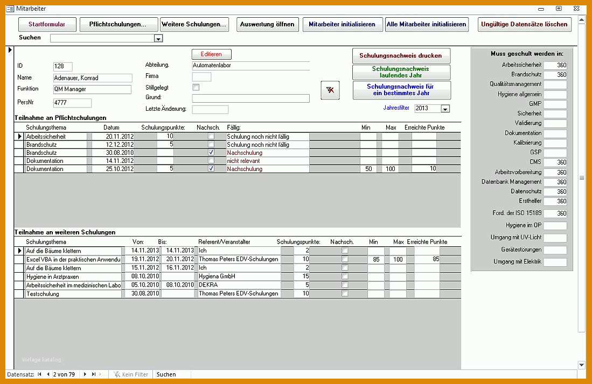Toggle Nachsch. checkbox for Excel VBA row
The height and width of the screenshot is (384, 592).
345,259
